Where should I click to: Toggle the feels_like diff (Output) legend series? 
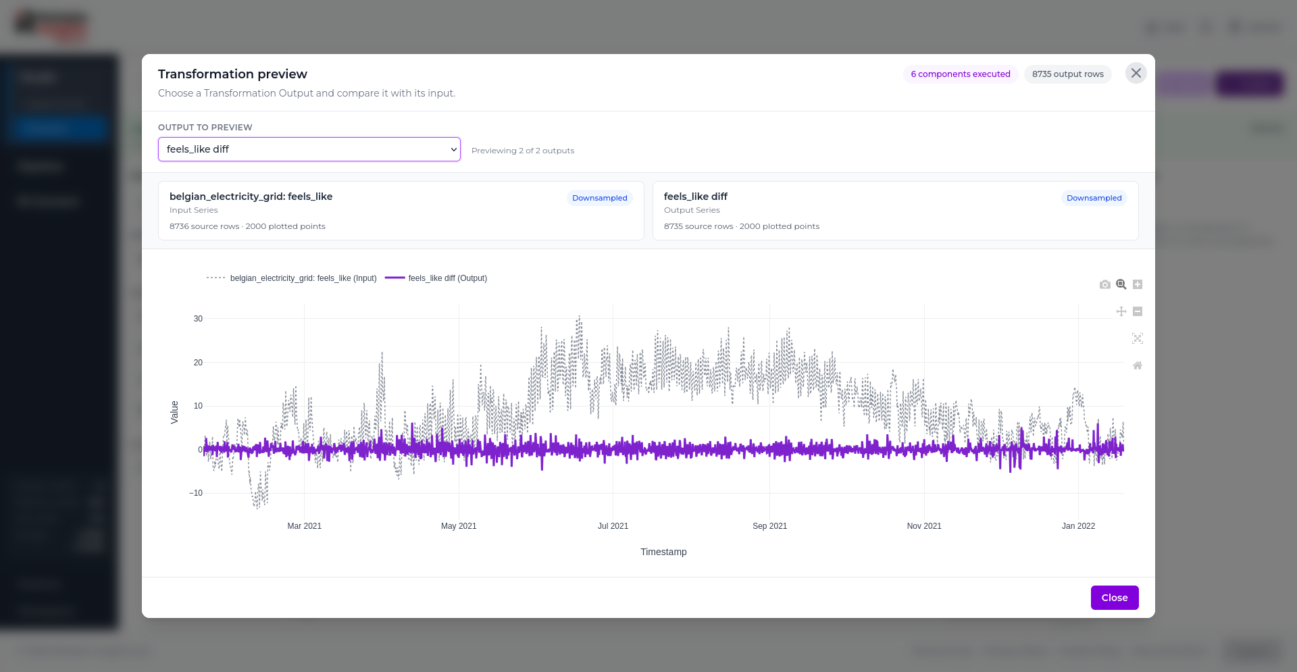pos(436,278)
